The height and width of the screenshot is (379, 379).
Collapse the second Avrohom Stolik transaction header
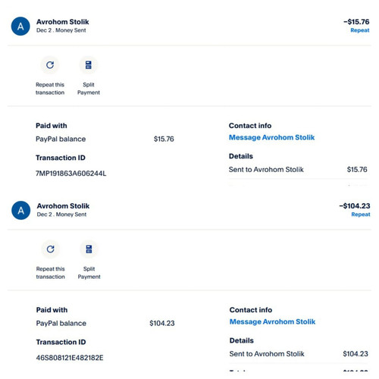pos(189,210)
